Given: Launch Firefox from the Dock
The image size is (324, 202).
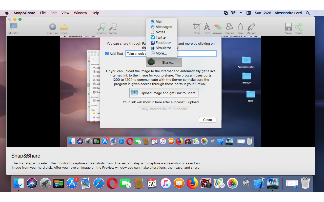Looking at the screenshot, I should coord(192,183).
